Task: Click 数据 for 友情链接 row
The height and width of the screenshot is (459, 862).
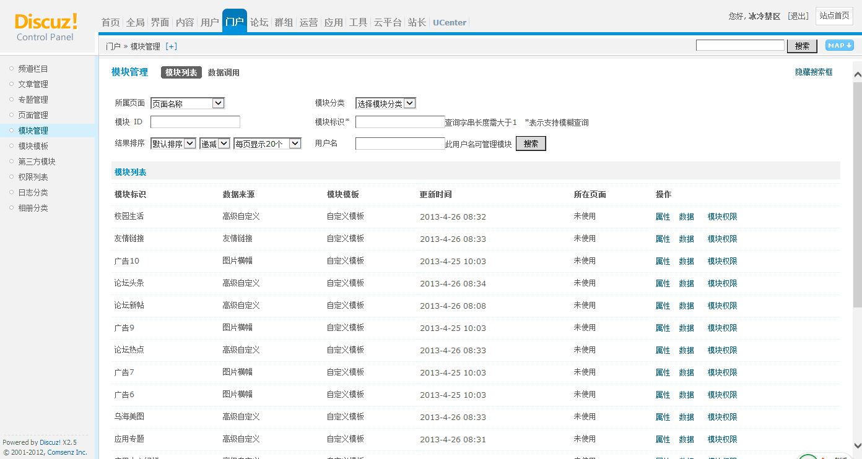Action: click(x=686, y=239)
